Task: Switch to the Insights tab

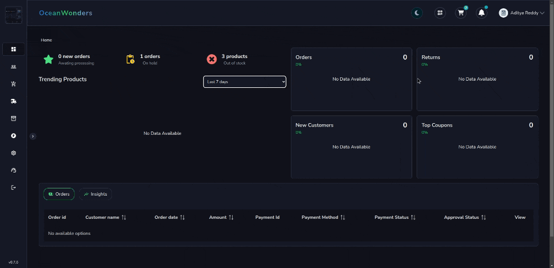Action: pyautogui.click(x=95, y=194)
